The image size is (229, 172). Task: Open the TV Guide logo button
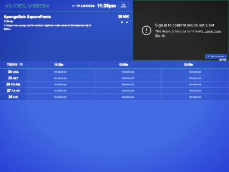point(123,6)
